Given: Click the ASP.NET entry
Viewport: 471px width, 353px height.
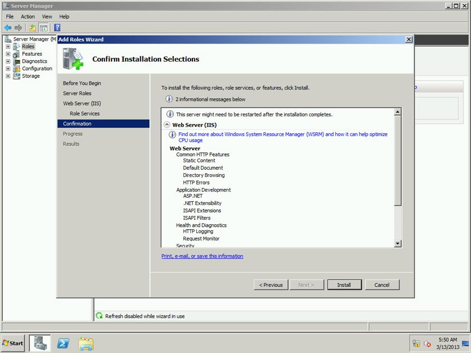Looking at the screenshot, I should 193,196.
